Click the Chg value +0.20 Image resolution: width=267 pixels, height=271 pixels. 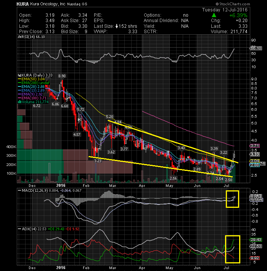click(x=241, y=21)
